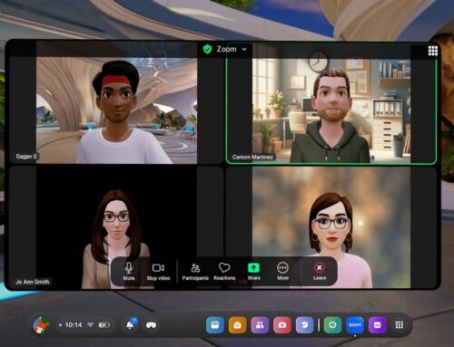Expand the Zoom title dropdown chevron
The width and height of the screenshot is (454, 347).
point(244,49)
